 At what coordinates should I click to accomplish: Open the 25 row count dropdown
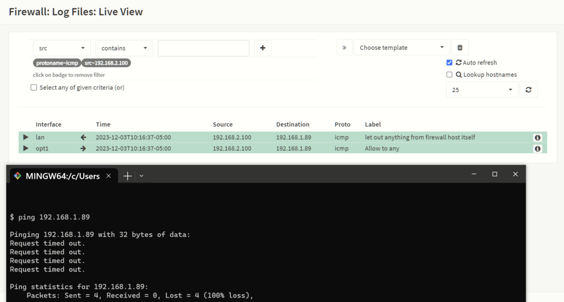pyautogui.click(x=482, y=90)
